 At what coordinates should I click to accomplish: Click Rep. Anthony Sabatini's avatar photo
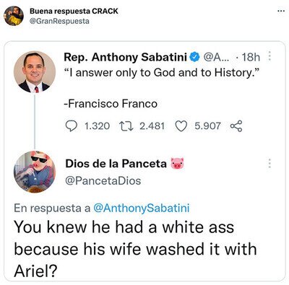tap(35, 71)
